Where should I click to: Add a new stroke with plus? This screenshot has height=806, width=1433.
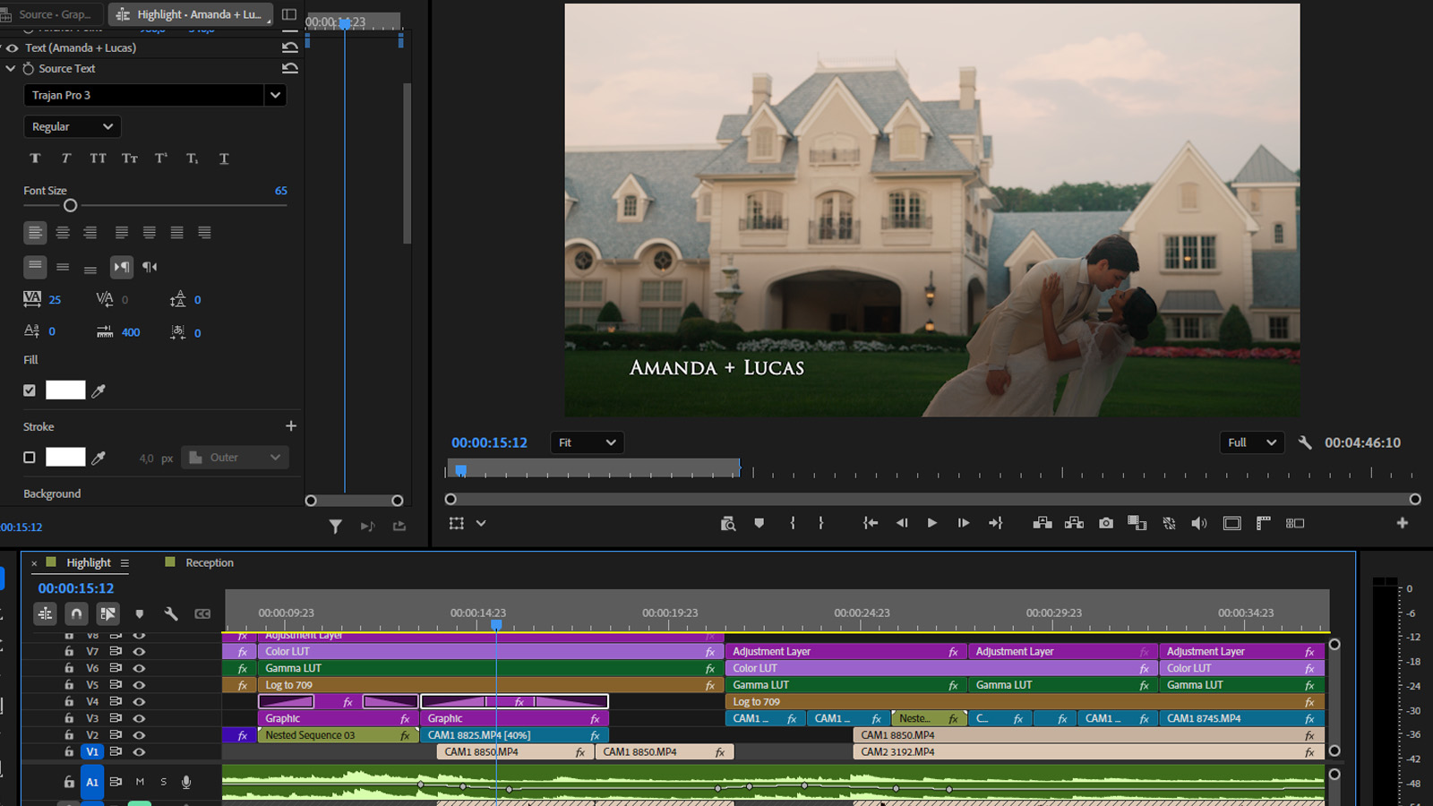click(x=290, y=426)
